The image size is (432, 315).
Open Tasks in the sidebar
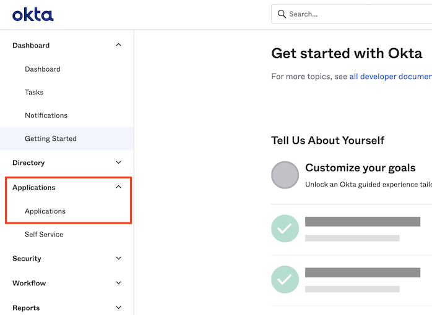tap(34, 92)
